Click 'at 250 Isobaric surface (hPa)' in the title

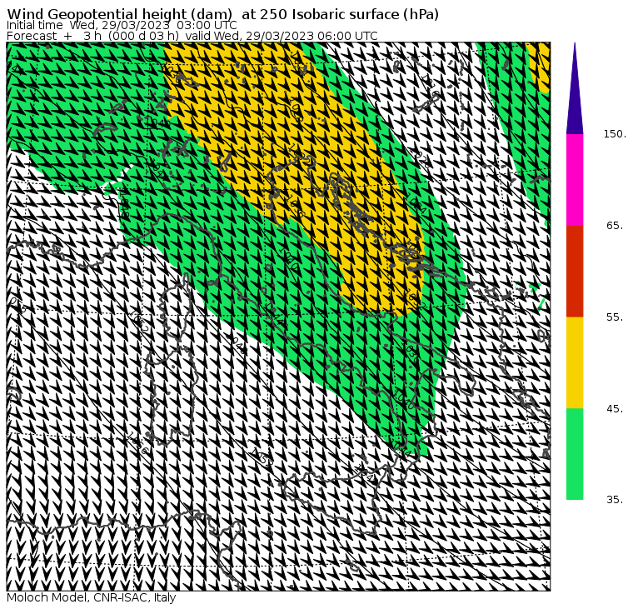pos(340,15)
